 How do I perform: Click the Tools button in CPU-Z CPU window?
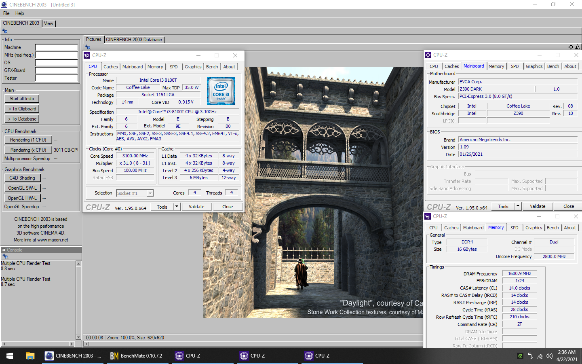click(162, 207)
